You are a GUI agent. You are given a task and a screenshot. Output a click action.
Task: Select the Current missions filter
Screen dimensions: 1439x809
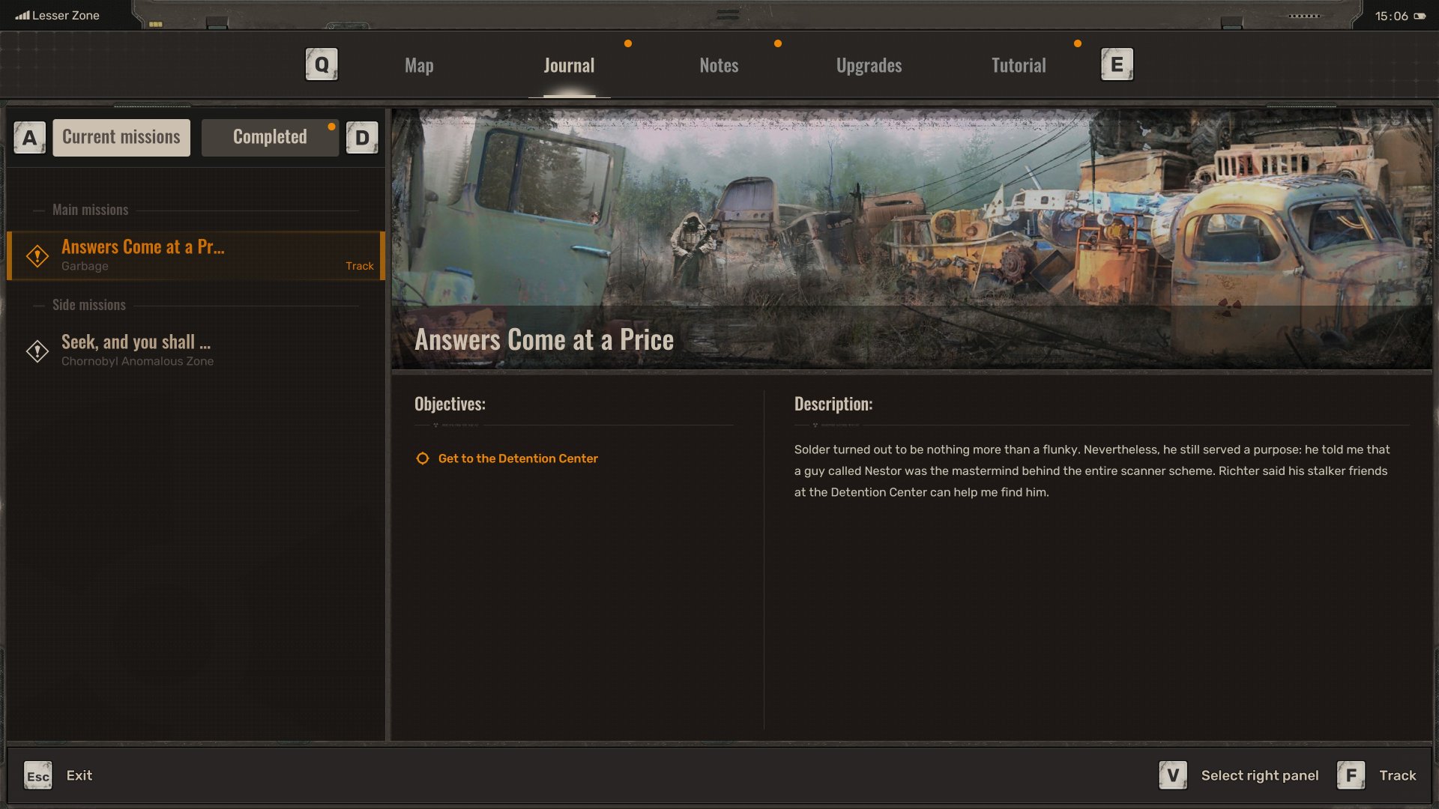click(121, 137)
